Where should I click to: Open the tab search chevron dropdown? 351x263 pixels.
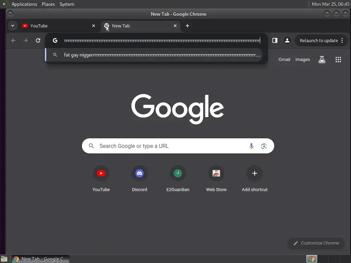(x=13, y=26)
